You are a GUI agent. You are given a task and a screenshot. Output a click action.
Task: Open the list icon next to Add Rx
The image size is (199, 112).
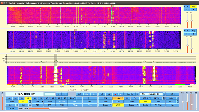(x=138, y=94)
